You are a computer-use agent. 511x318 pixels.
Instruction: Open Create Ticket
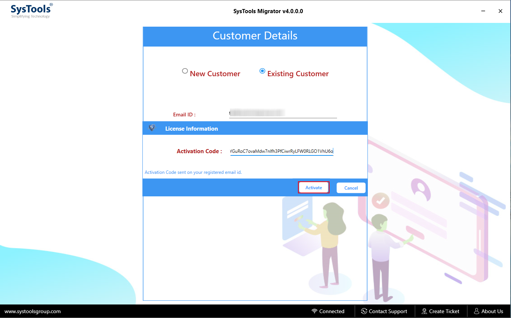(x=440, y=311)
